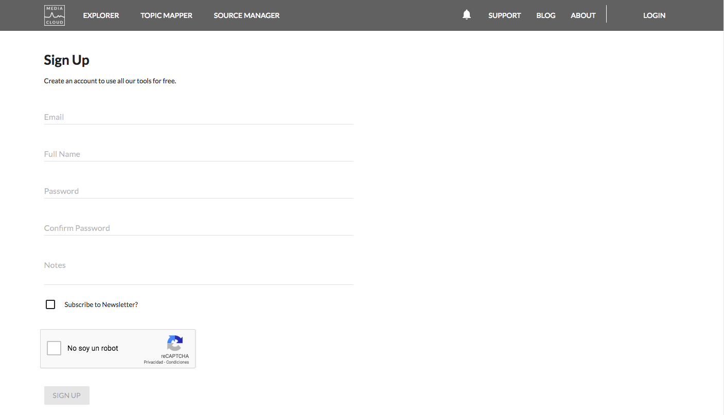Open the Explorer tool menu item
Viewport: 724px width, 415px height.
pos(101,15)
